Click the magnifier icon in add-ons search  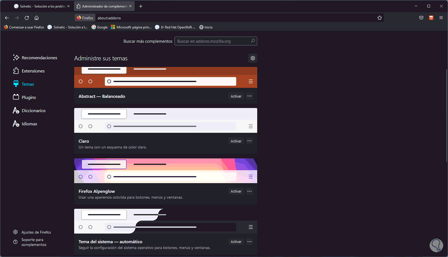253,41
